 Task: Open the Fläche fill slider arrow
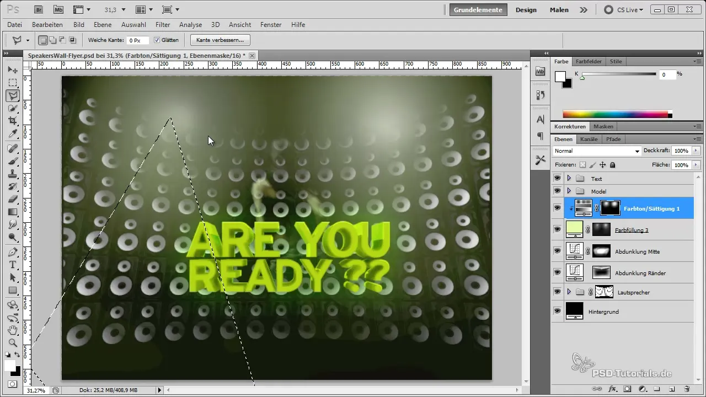coord(696,165)
